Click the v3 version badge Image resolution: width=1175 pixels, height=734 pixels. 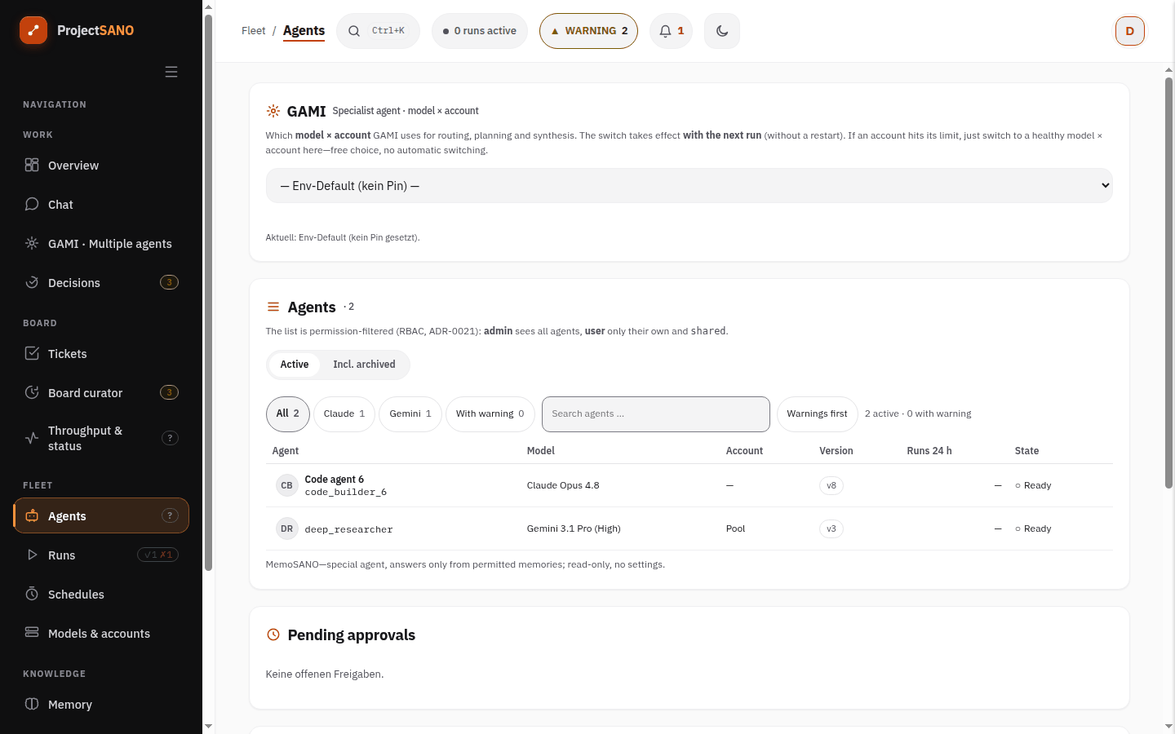tap(831, 528)
